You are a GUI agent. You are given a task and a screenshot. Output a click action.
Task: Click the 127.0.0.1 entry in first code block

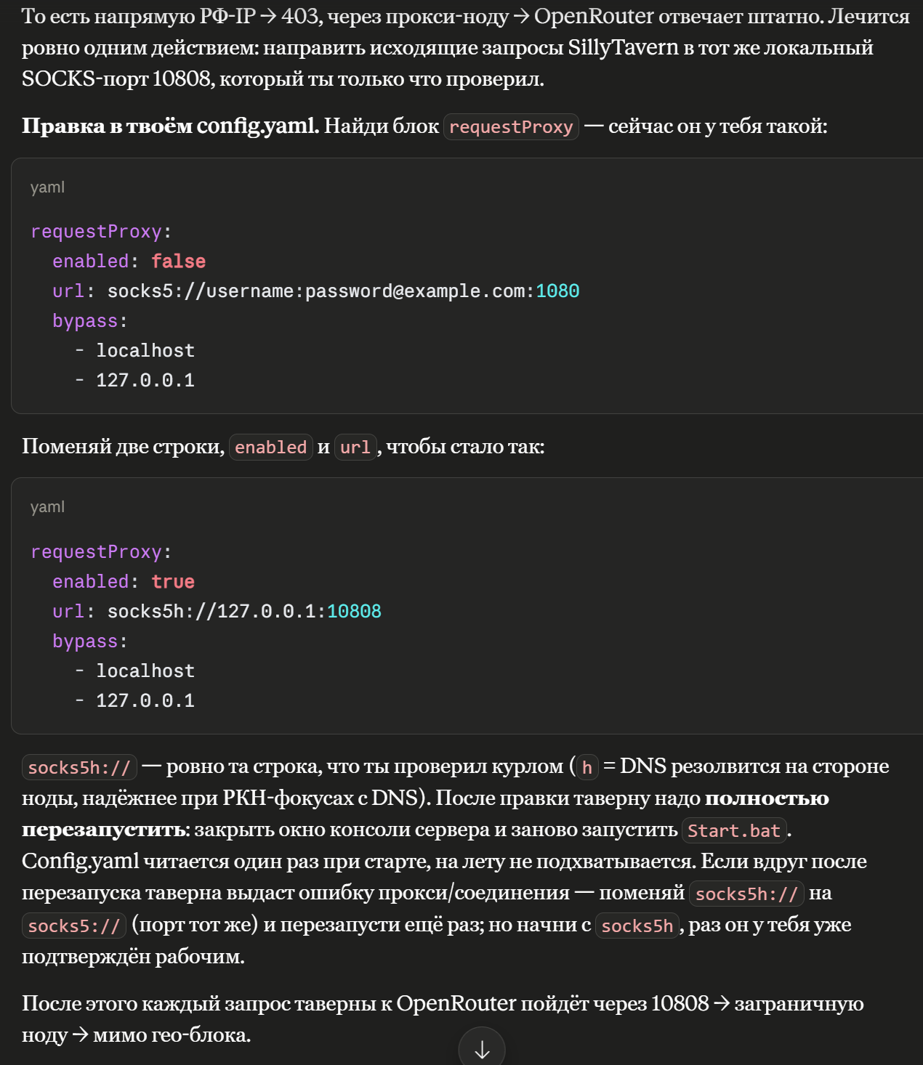point(145,381)
